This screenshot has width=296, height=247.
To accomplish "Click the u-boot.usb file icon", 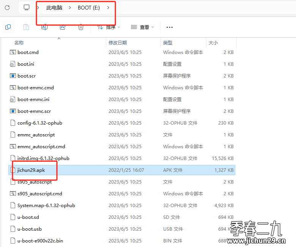I will click(13, 229).
